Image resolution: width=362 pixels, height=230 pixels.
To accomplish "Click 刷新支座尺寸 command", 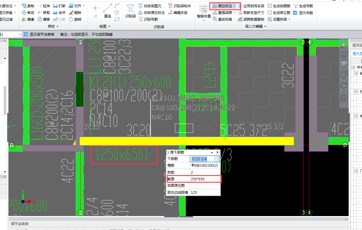I will click(x=251, y=12).
